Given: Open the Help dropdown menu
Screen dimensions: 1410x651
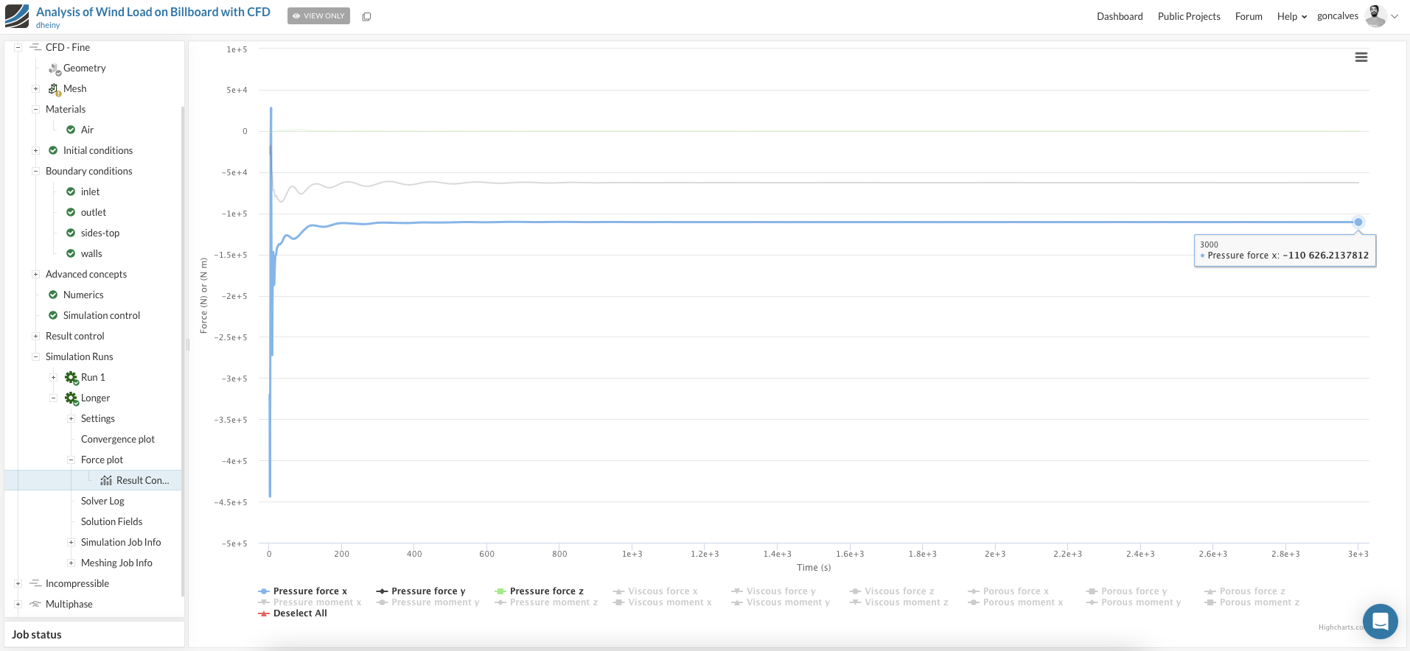Looking at the screenshot, I should 1291,16.
